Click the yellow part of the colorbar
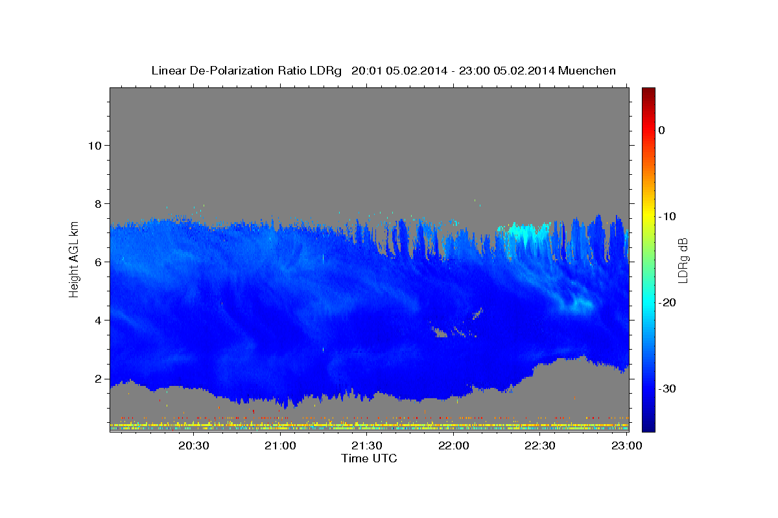This screenshot has height=518, width=778. pyautogui.click(x=648, y=214)
